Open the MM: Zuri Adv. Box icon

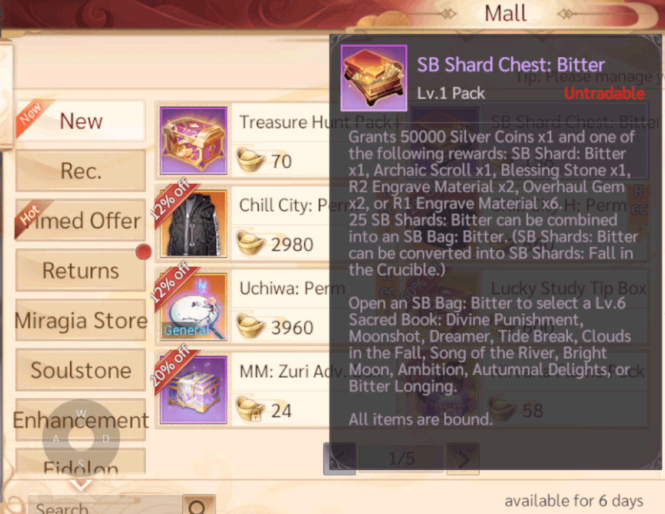point(193,389)
